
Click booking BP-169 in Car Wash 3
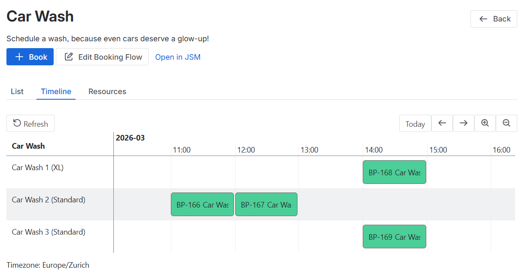pos(395,237)
